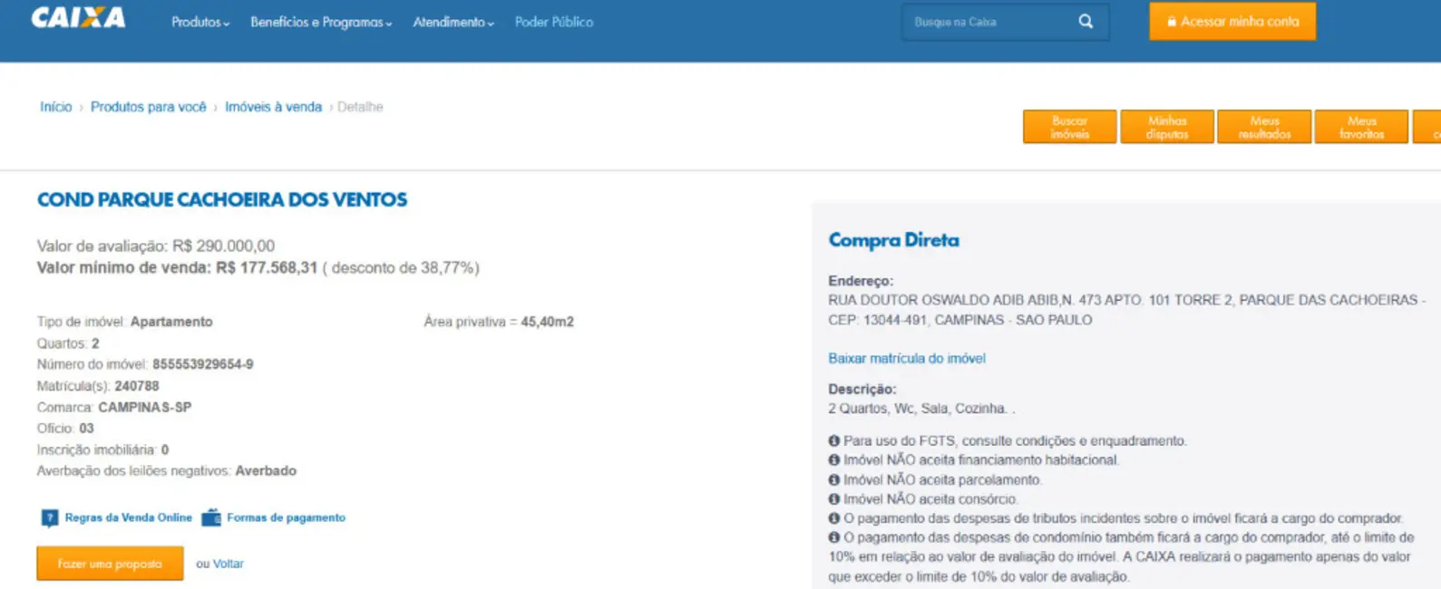This screenshot has width=1441, height=589.
Task: Click info icon beside consórcio note
Action: click(834, 499)
